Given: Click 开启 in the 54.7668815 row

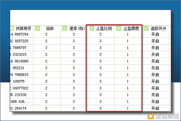Looking at the screenshot, I should [x=155, y=75].
